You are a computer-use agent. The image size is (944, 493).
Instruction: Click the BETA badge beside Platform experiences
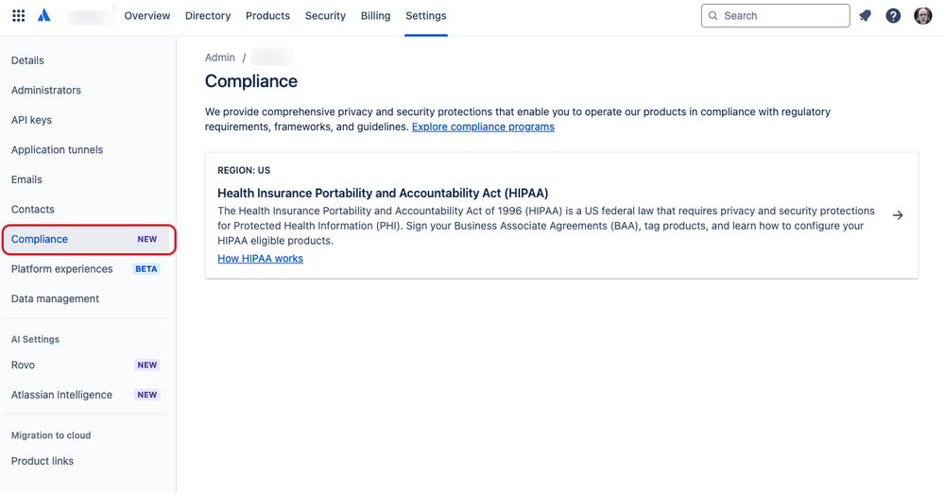click(146, 269)
